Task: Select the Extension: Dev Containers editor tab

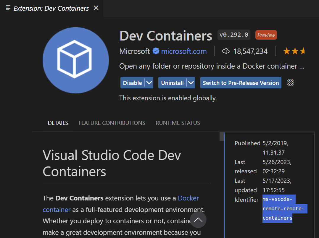Action: coord(51,8)
